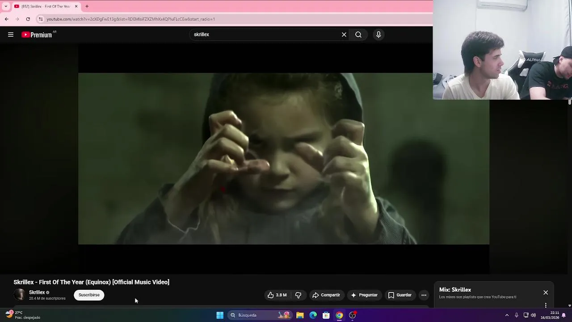Viewport: 572px width, 322px height.
Task: Click the Mix: Skrillex playlist title
Action: [455, 290]
